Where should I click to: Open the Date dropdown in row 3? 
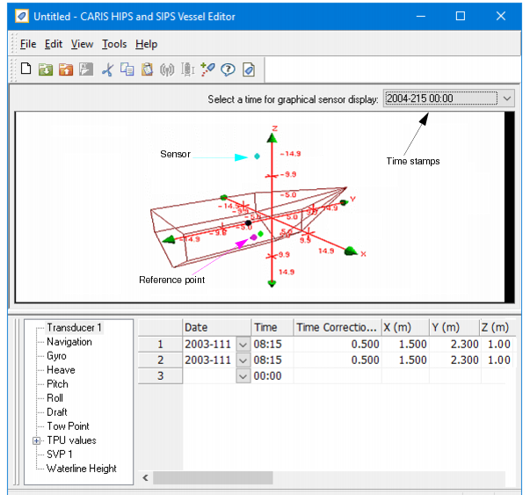click(x=243, y=375)
